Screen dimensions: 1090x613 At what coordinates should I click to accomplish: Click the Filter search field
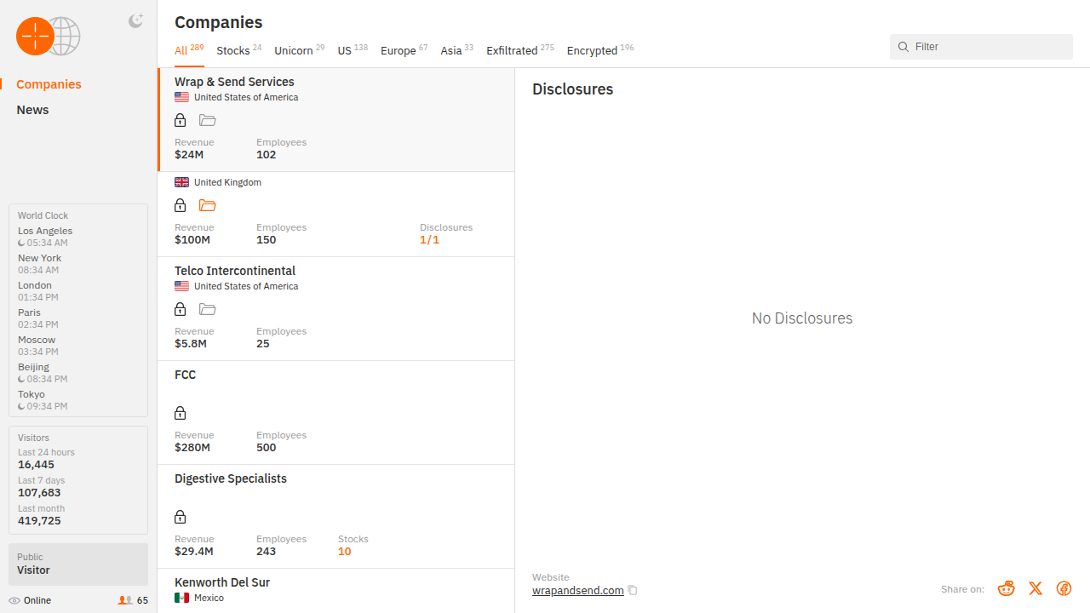(988, 47)
